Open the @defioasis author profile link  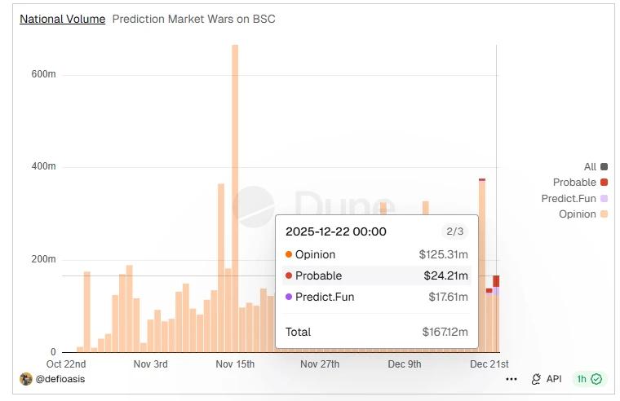tap(60, 379)
